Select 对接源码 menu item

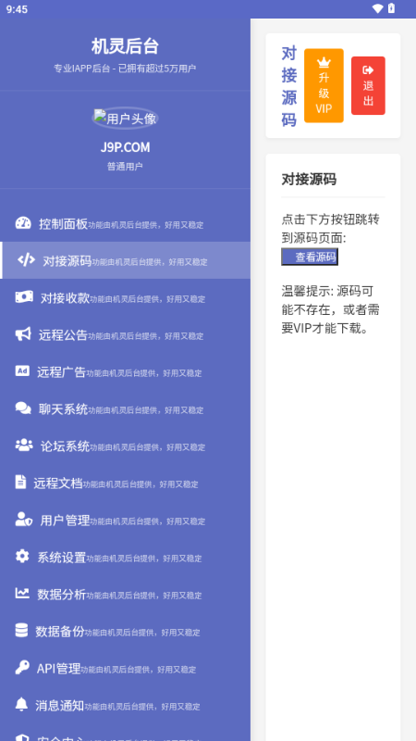(125, 260)
